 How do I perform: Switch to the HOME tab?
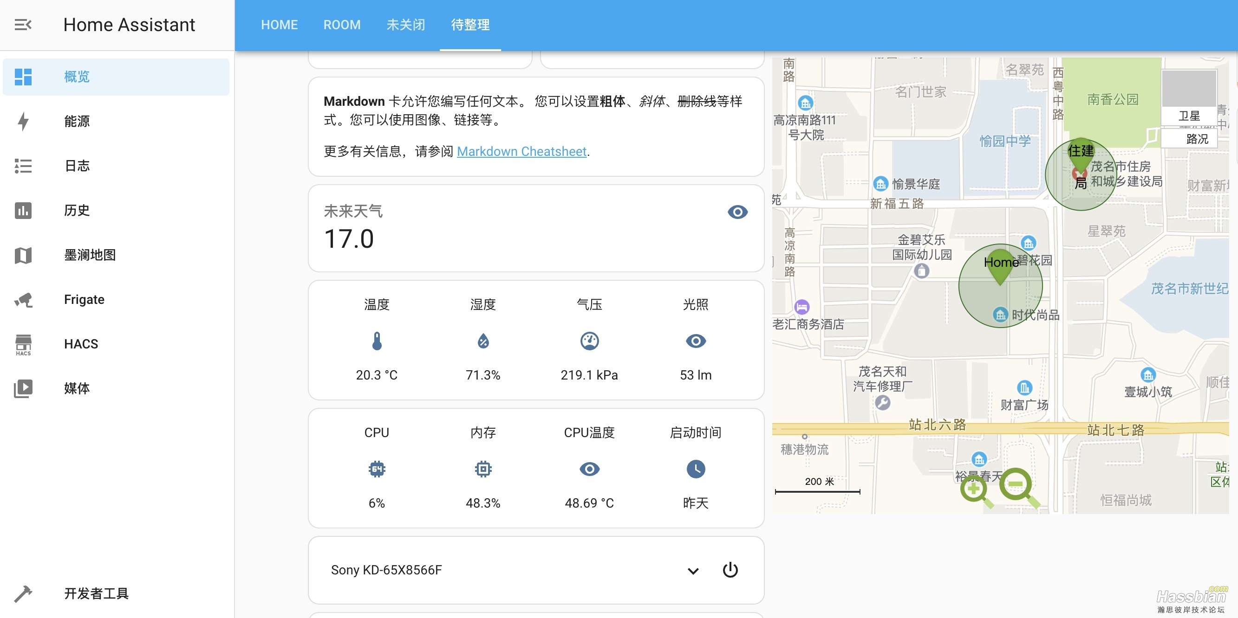point(279,25)
